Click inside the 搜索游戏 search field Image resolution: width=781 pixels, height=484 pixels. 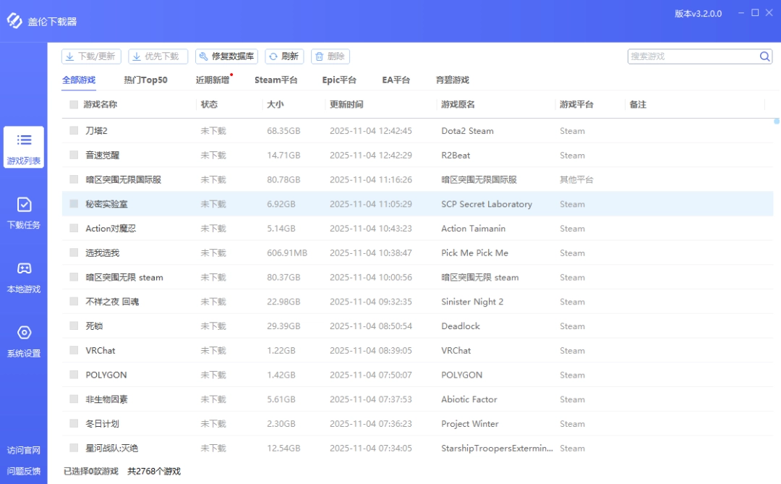pos(687,56)
